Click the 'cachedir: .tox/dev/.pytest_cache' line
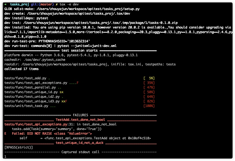This screenshot has width=235, height=161. 35,60
